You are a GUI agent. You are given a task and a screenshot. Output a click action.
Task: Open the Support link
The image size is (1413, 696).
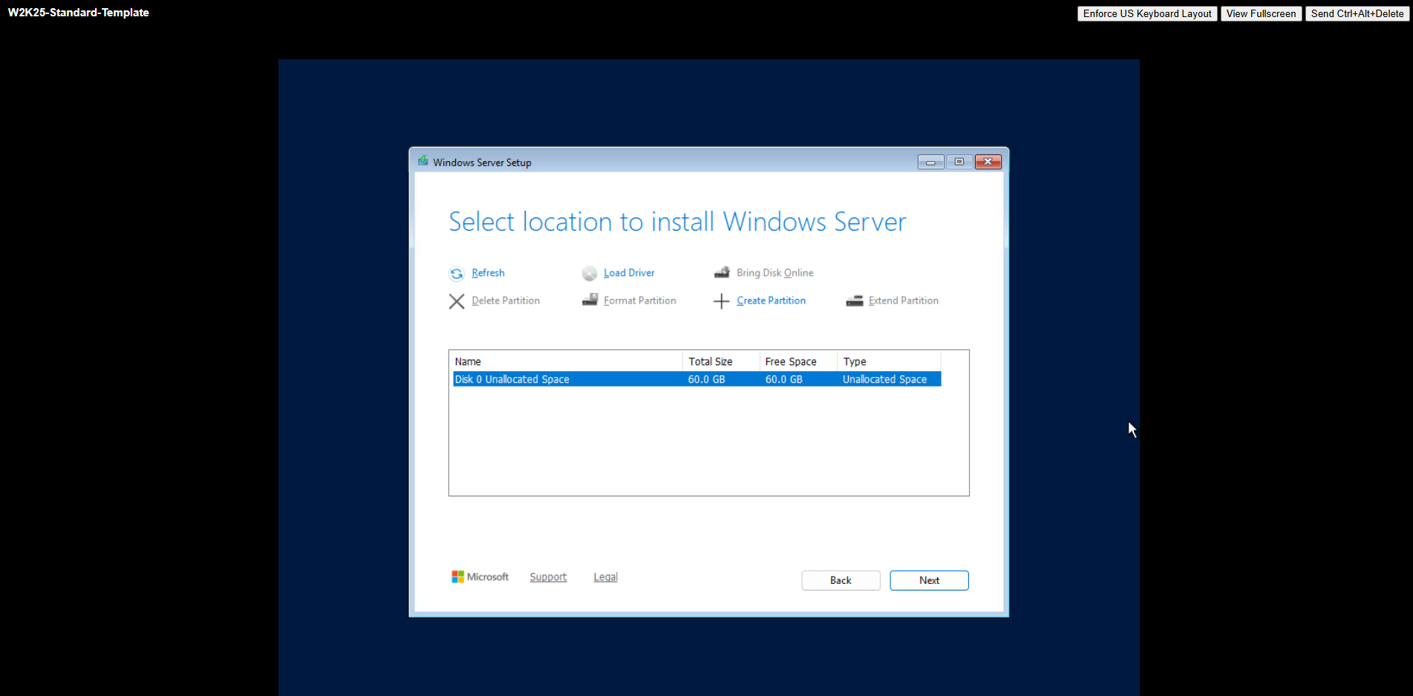548,577
